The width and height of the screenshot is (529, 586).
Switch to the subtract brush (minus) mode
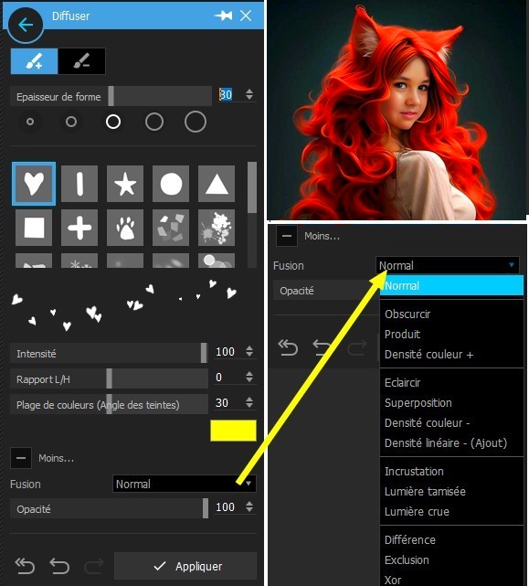(81, 61)
